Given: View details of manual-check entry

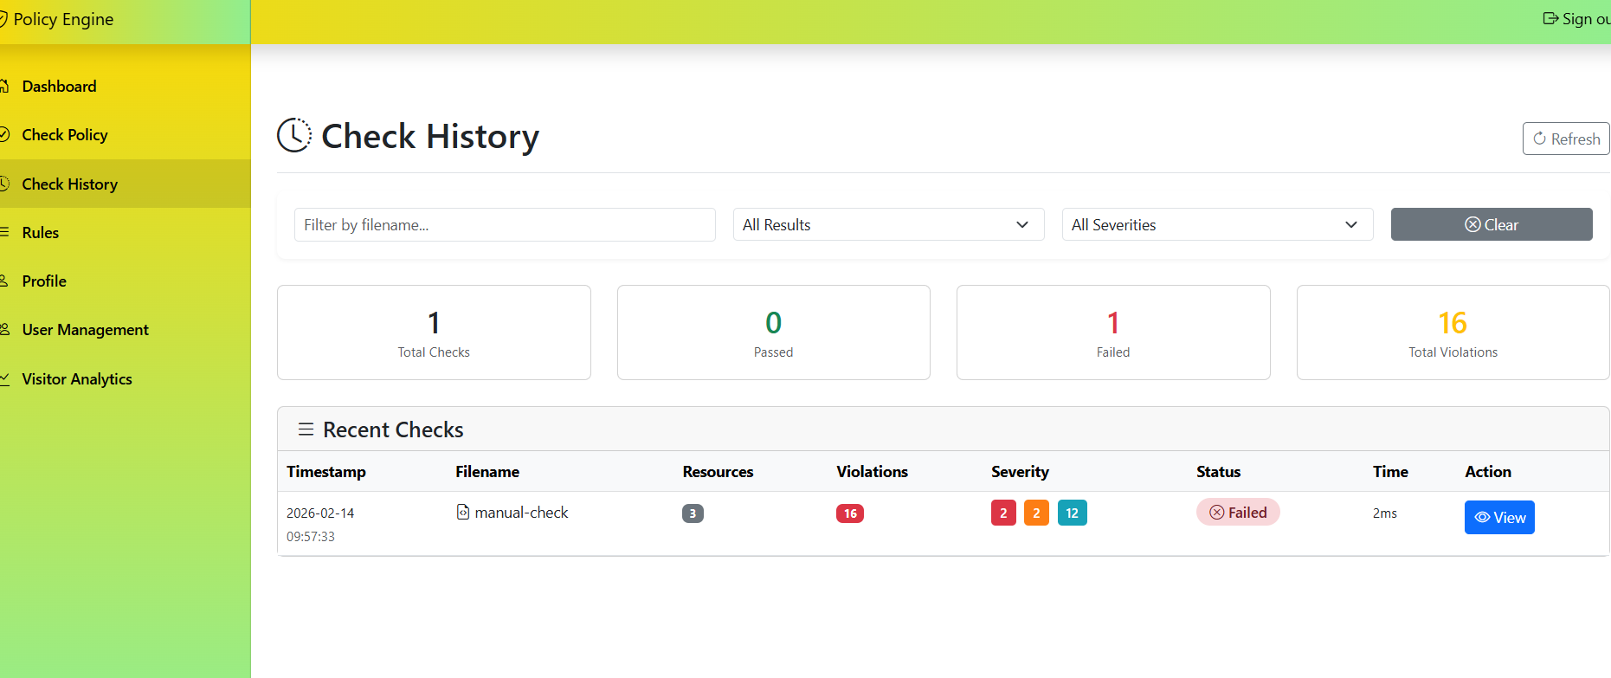Looking at the screenshot, I should pos(1499,518).
